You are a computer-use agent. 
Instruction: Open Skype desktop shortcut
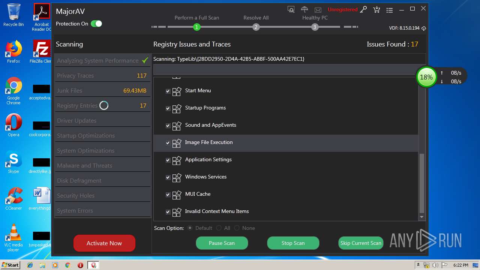(13, 162)
